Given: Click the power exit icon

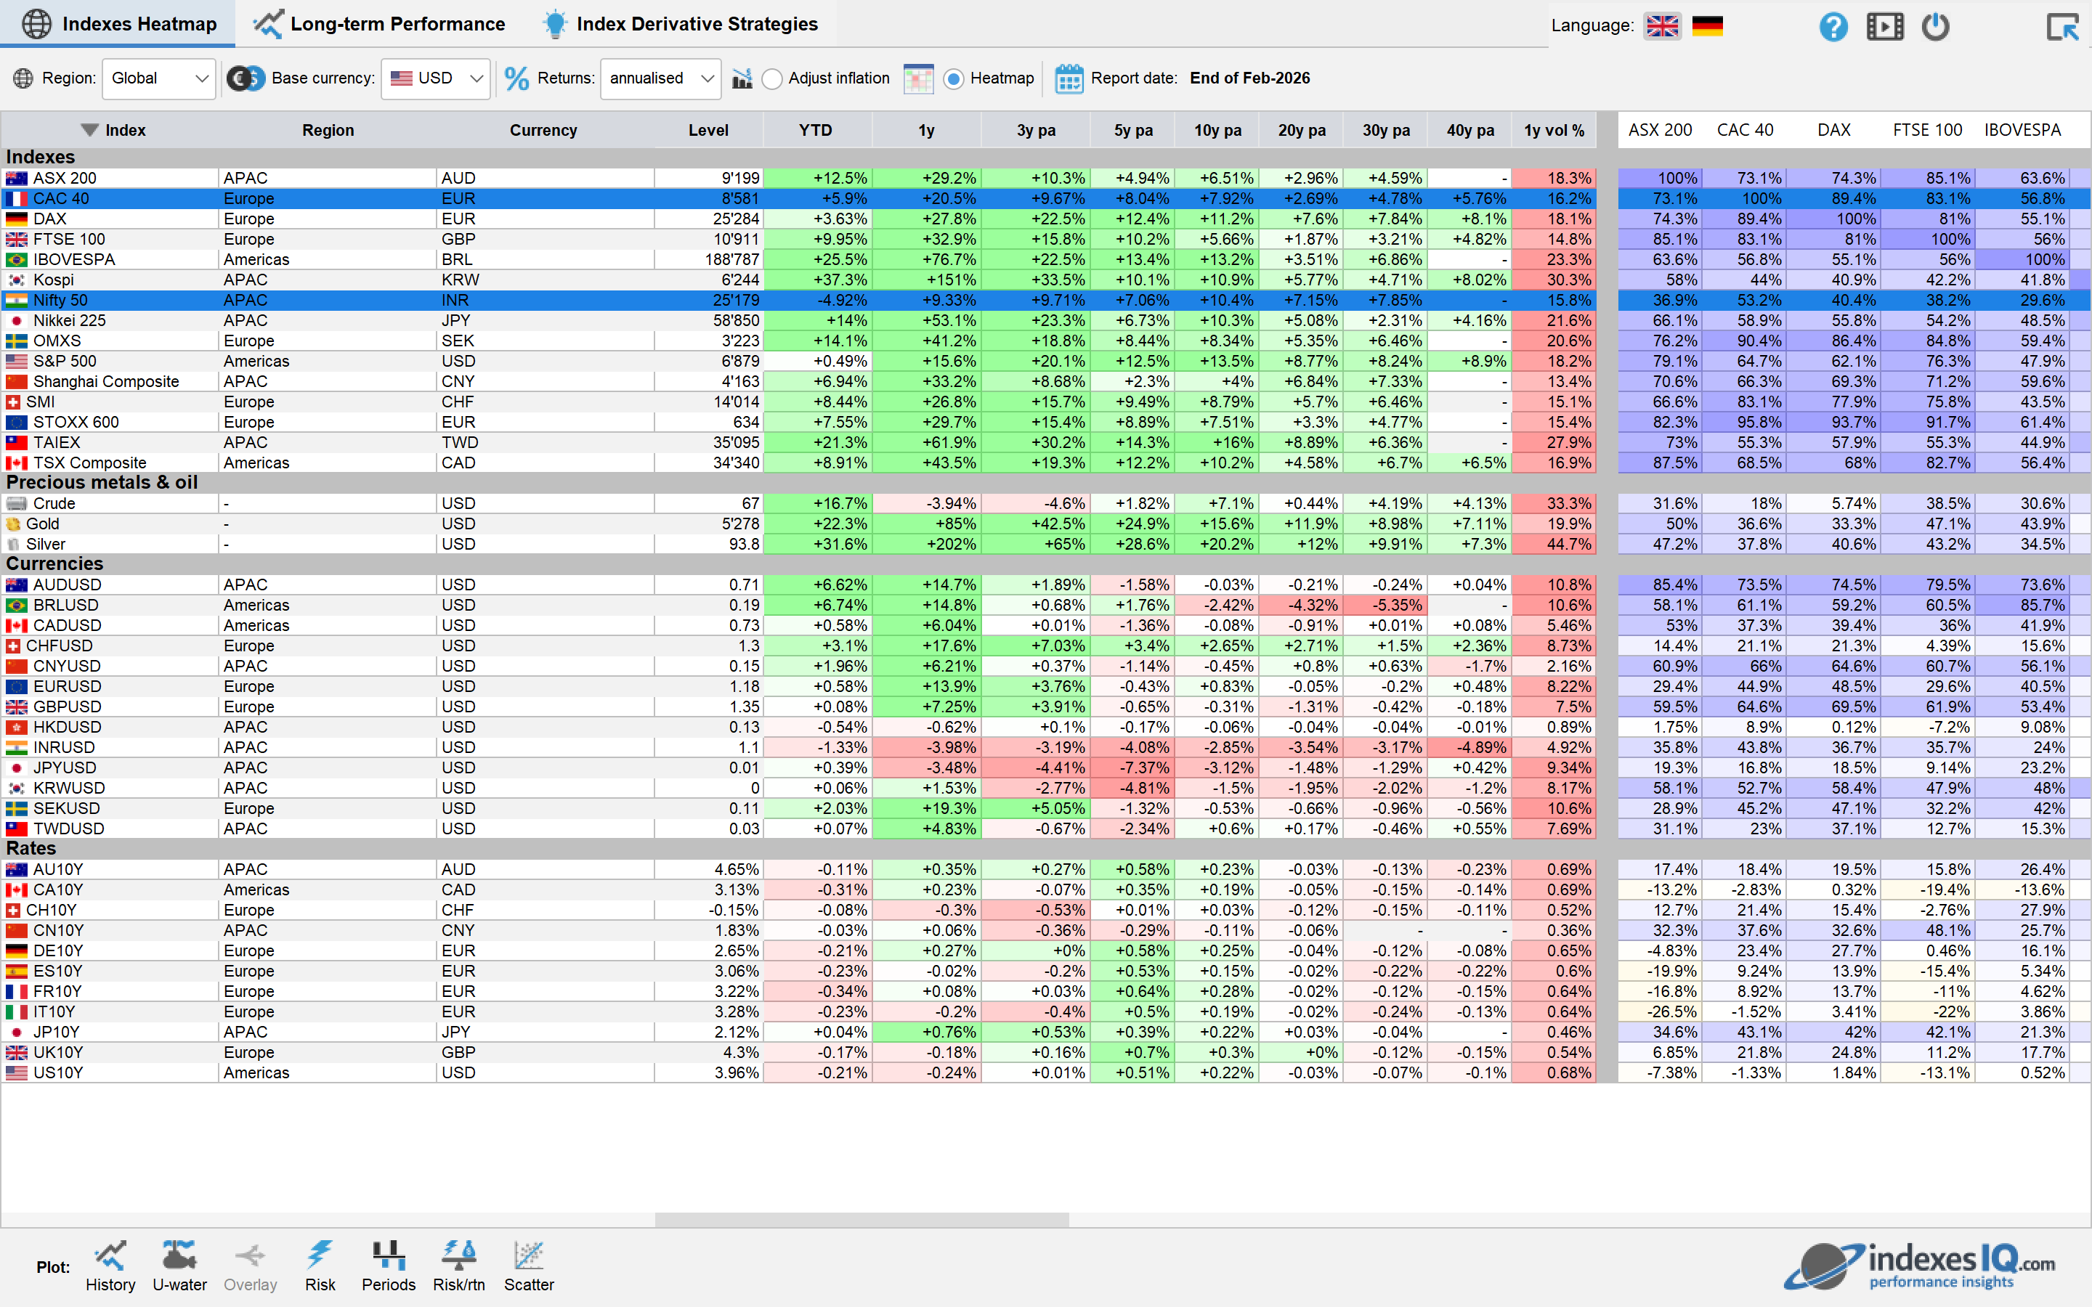Looking at the screenshot, I should tap(1936, 26).
